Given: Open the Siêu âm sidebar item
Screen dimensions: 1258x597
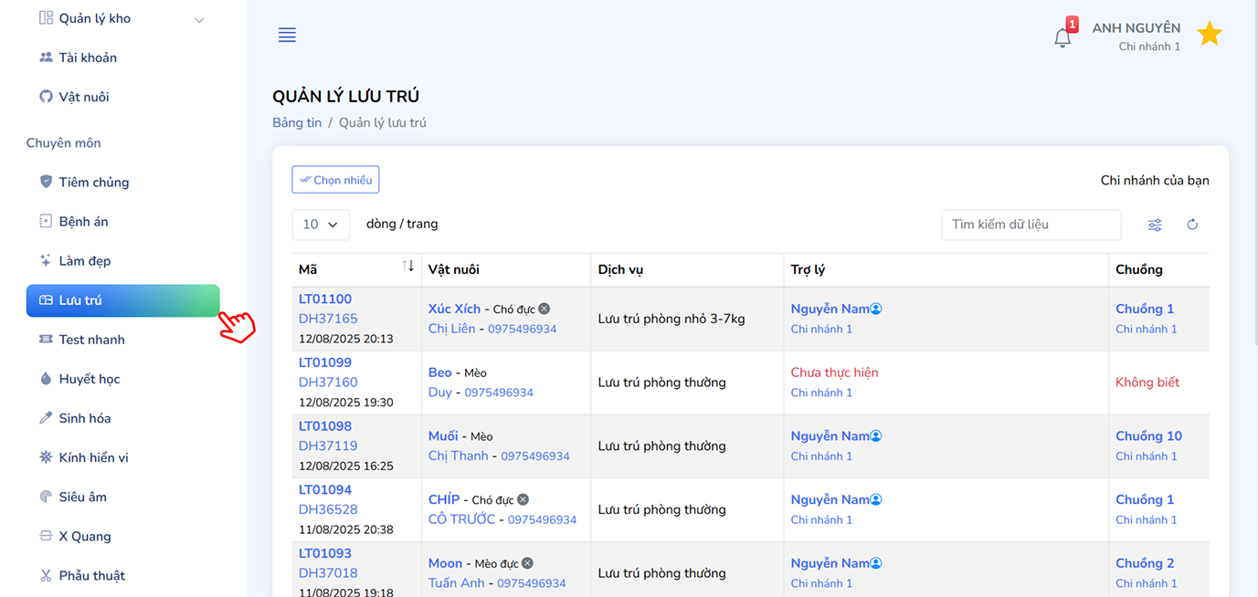Looking at the screenshot, I should [x=82, y=497].
